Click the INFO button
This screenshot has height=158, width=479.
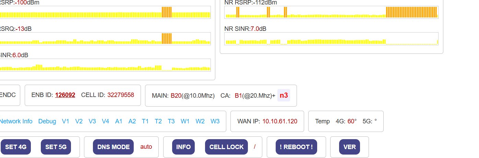pyautogui.click(x=183, y=147)
